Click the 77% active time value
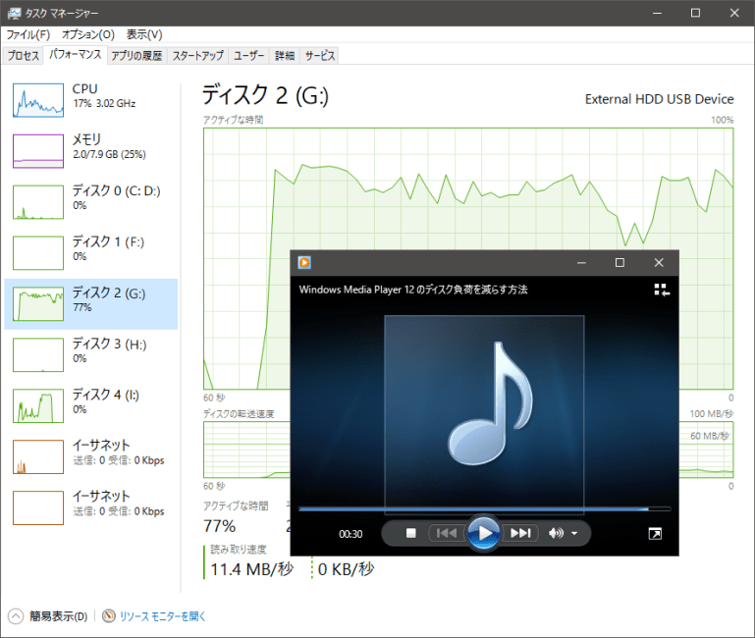 [220, 526]
